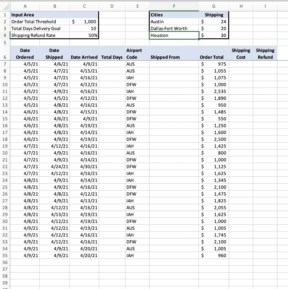Select the 1,000 threshold value cell
The image size is (288, 289).
coord(84,21)
